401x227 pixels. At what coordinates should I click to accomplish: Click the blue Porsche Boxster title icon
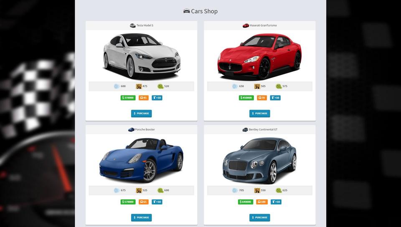coord(131,130)
